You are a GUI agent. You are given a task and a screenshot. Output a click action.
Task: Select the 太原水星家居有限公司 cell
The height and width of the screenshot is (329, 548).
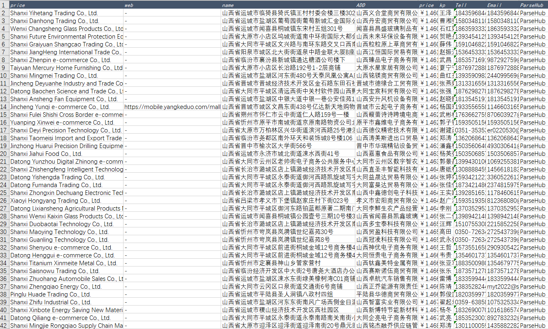(387, 68)
